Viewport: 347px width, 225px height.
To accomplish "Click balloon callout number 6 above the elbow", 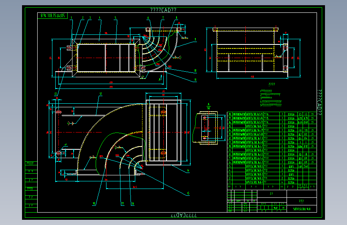I will 148,18.
